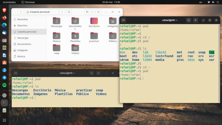Open Files app icon in the dock

5,40
